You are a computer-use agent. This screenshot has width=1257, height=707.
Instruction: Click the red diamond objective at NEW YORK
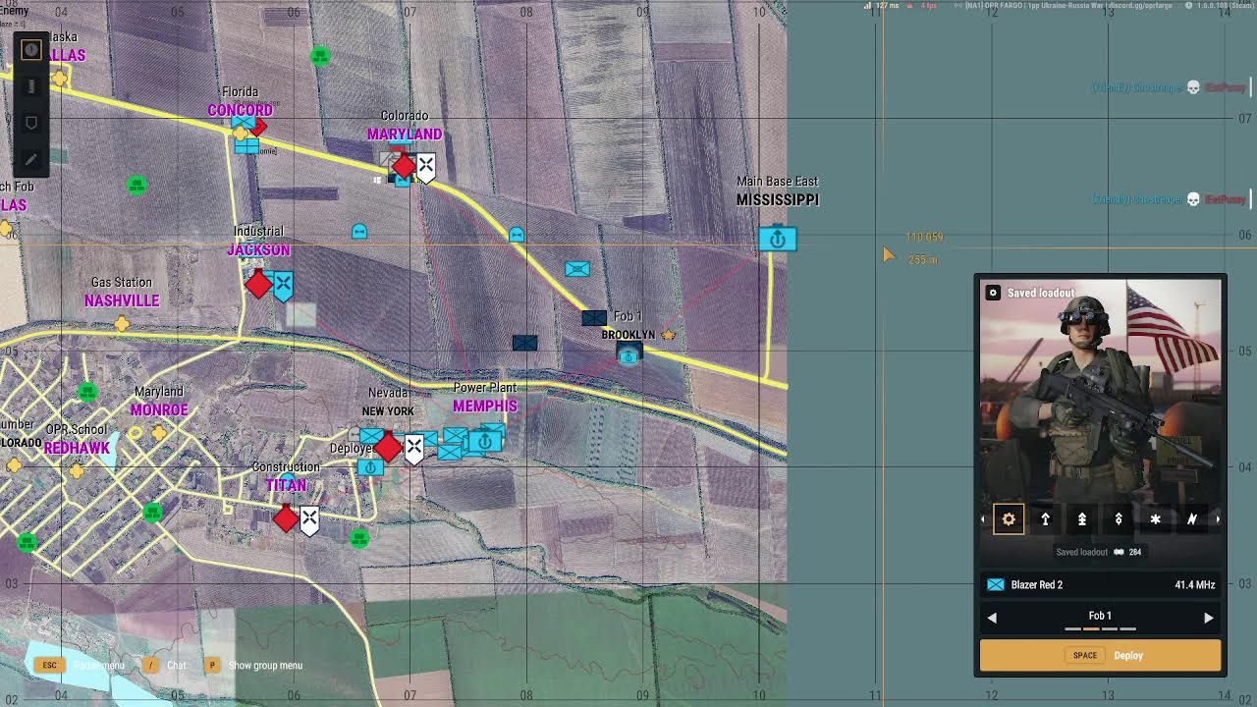pyautogui.click(x=389, y=449)
